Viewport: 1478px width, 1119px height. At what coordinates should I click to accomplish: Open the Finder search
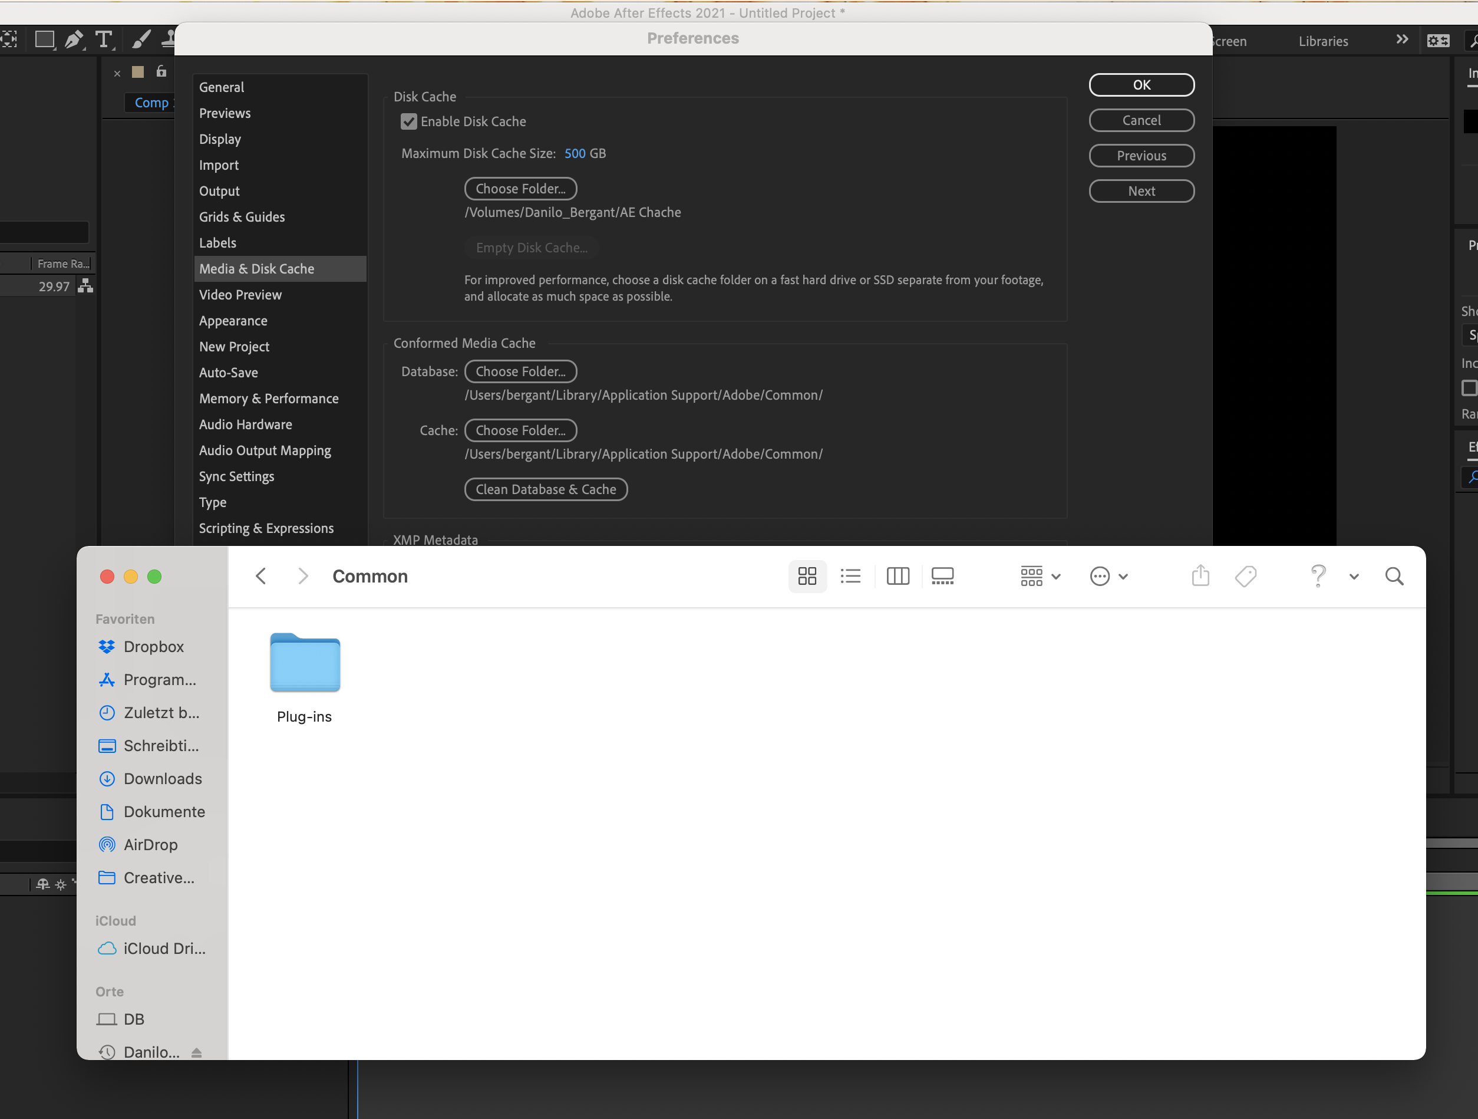click(x=1394, y=576)
